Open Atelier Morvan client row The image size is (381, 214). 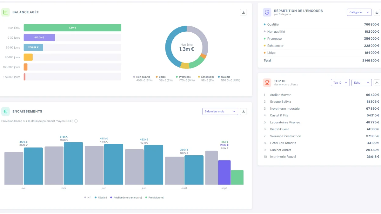tap(321, 95)
